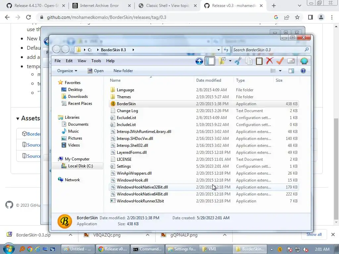Sort by the Name column header
339x254 pixels.
(x=151, y=80)
